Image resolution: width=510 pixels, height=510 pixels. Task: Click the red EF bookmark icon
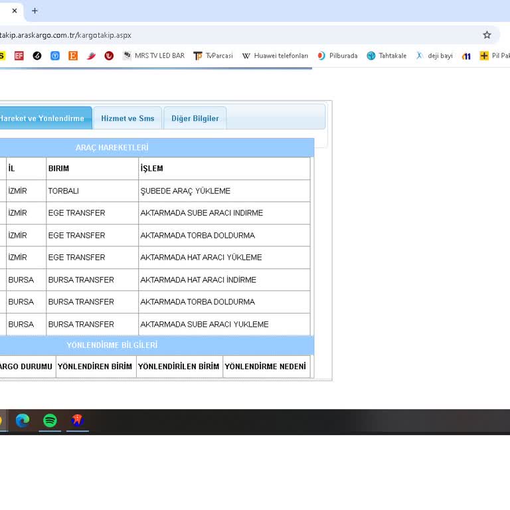point(19,56)
